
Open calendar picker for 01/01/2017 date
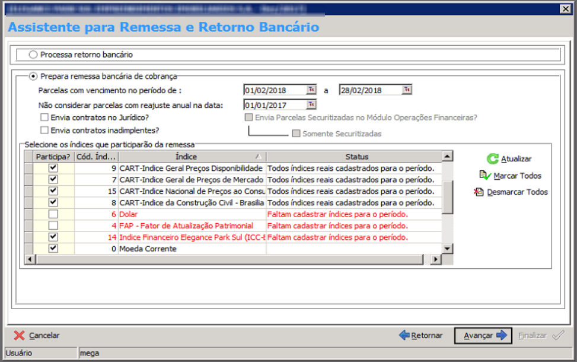[x=311, y=105]
